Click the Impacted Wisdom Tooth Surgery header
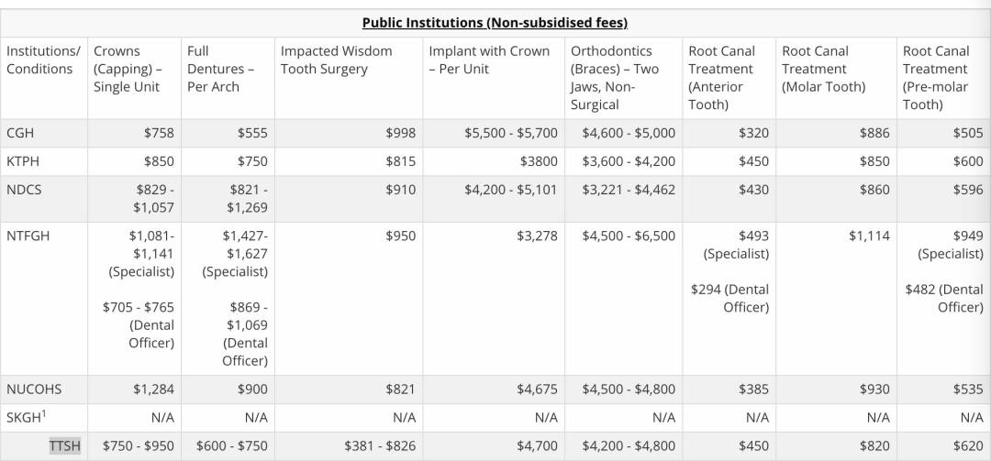Viewport: 991px width, 461px height. tap(336, 60)
